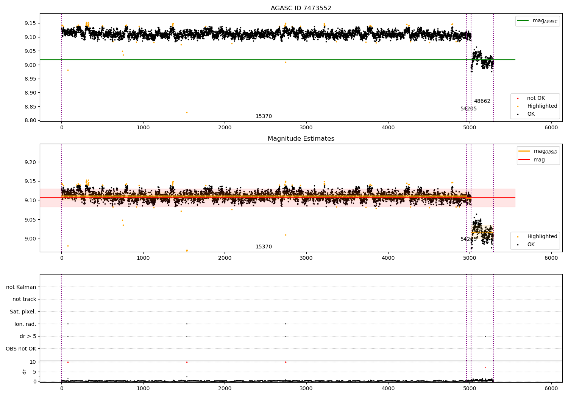Image resolution: width=568 pixels, height=397 pixels.
Task: Click the "OBS not OK" axis label
Action: point(21,349)
